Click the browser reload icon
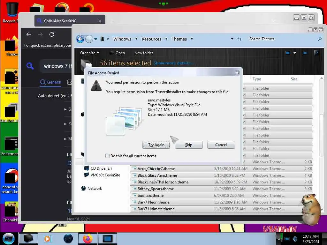327x245 pixels. [x=52, y=34]
